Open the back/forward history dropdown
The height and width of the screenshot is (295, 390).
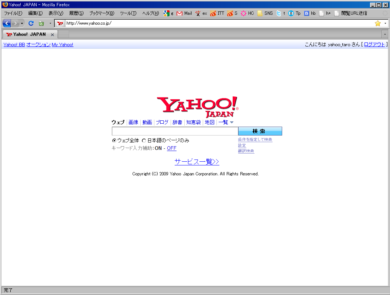tap(22, 23)
